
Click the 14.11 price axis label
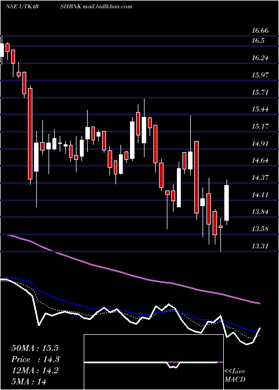click(x=260, y=195)
